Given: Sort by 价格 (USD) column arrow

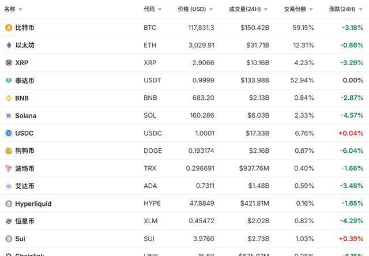Looking at the screenshot, I should click(211, 9).
